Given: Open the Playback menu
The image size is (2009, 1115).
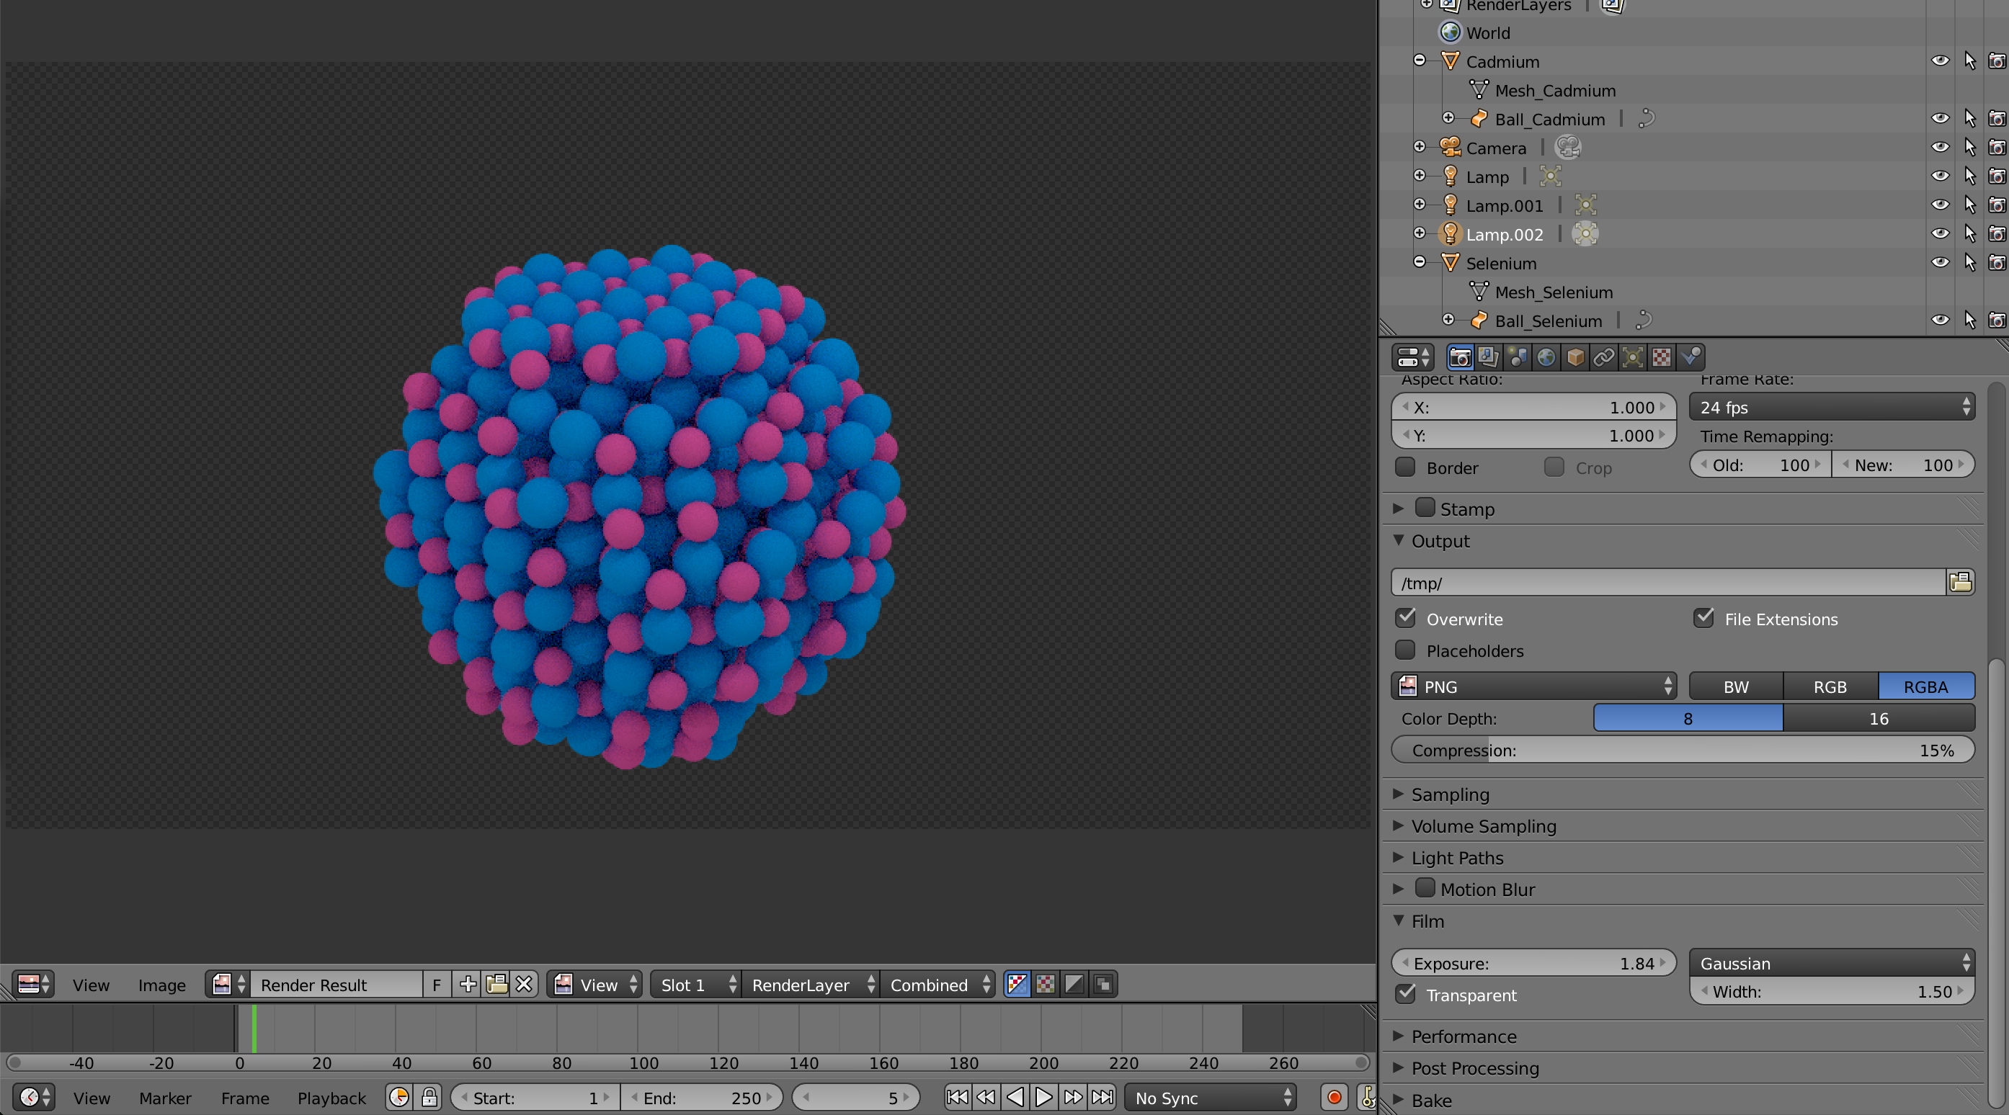Looking at the screenshot, I should pyautogui.click(x=331, y=1098).
